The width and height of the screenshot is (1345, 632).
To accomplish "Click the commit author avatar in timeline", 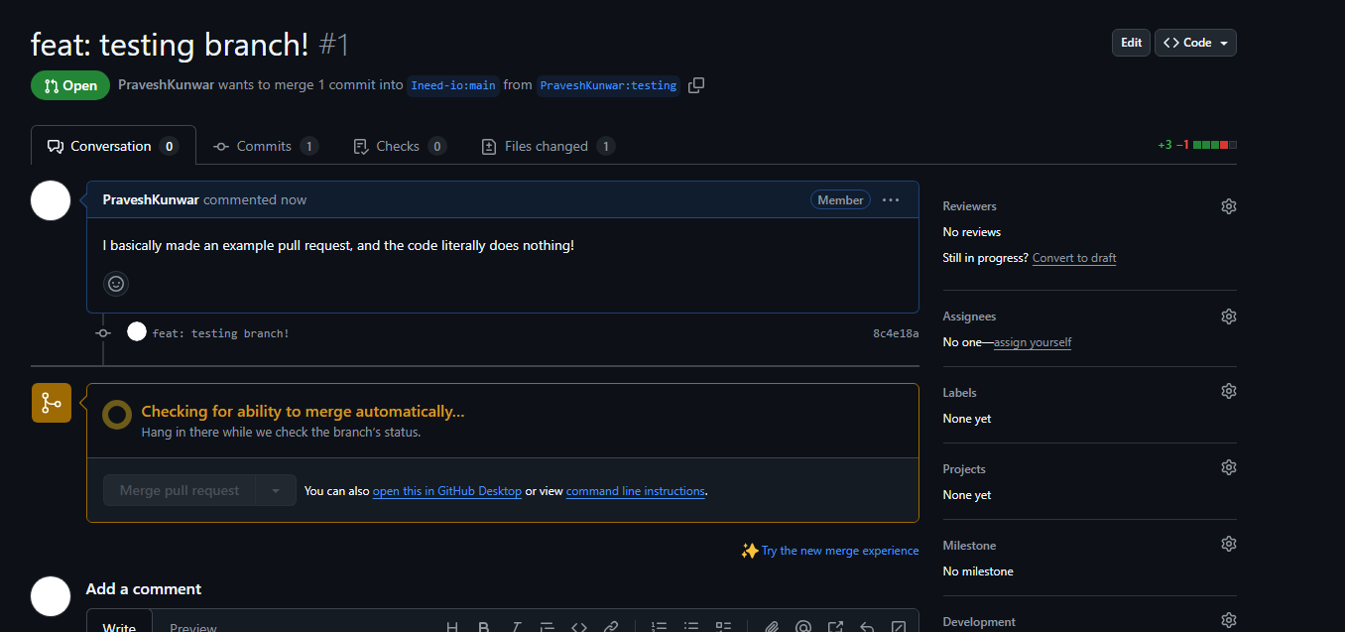I will click(x=137, y=332).
